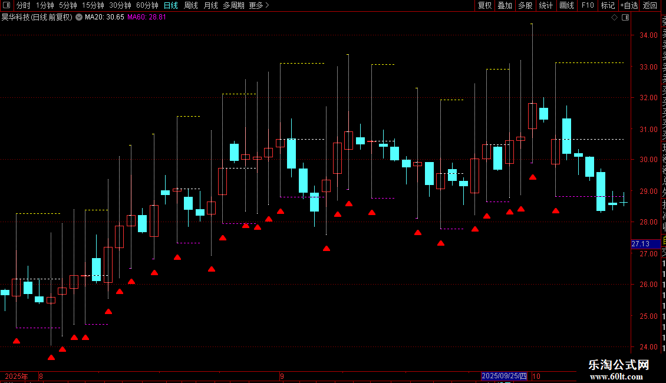Click the month 9 marker on time axis
This screenshot has height=383, width=666.
tap(282, 376)
